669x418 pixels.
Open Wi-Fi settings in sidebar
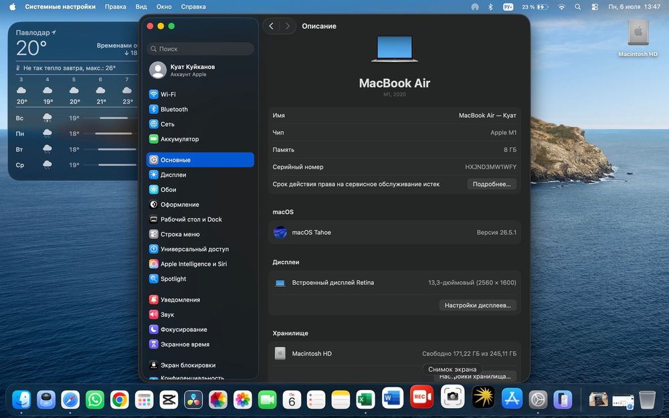200,94
